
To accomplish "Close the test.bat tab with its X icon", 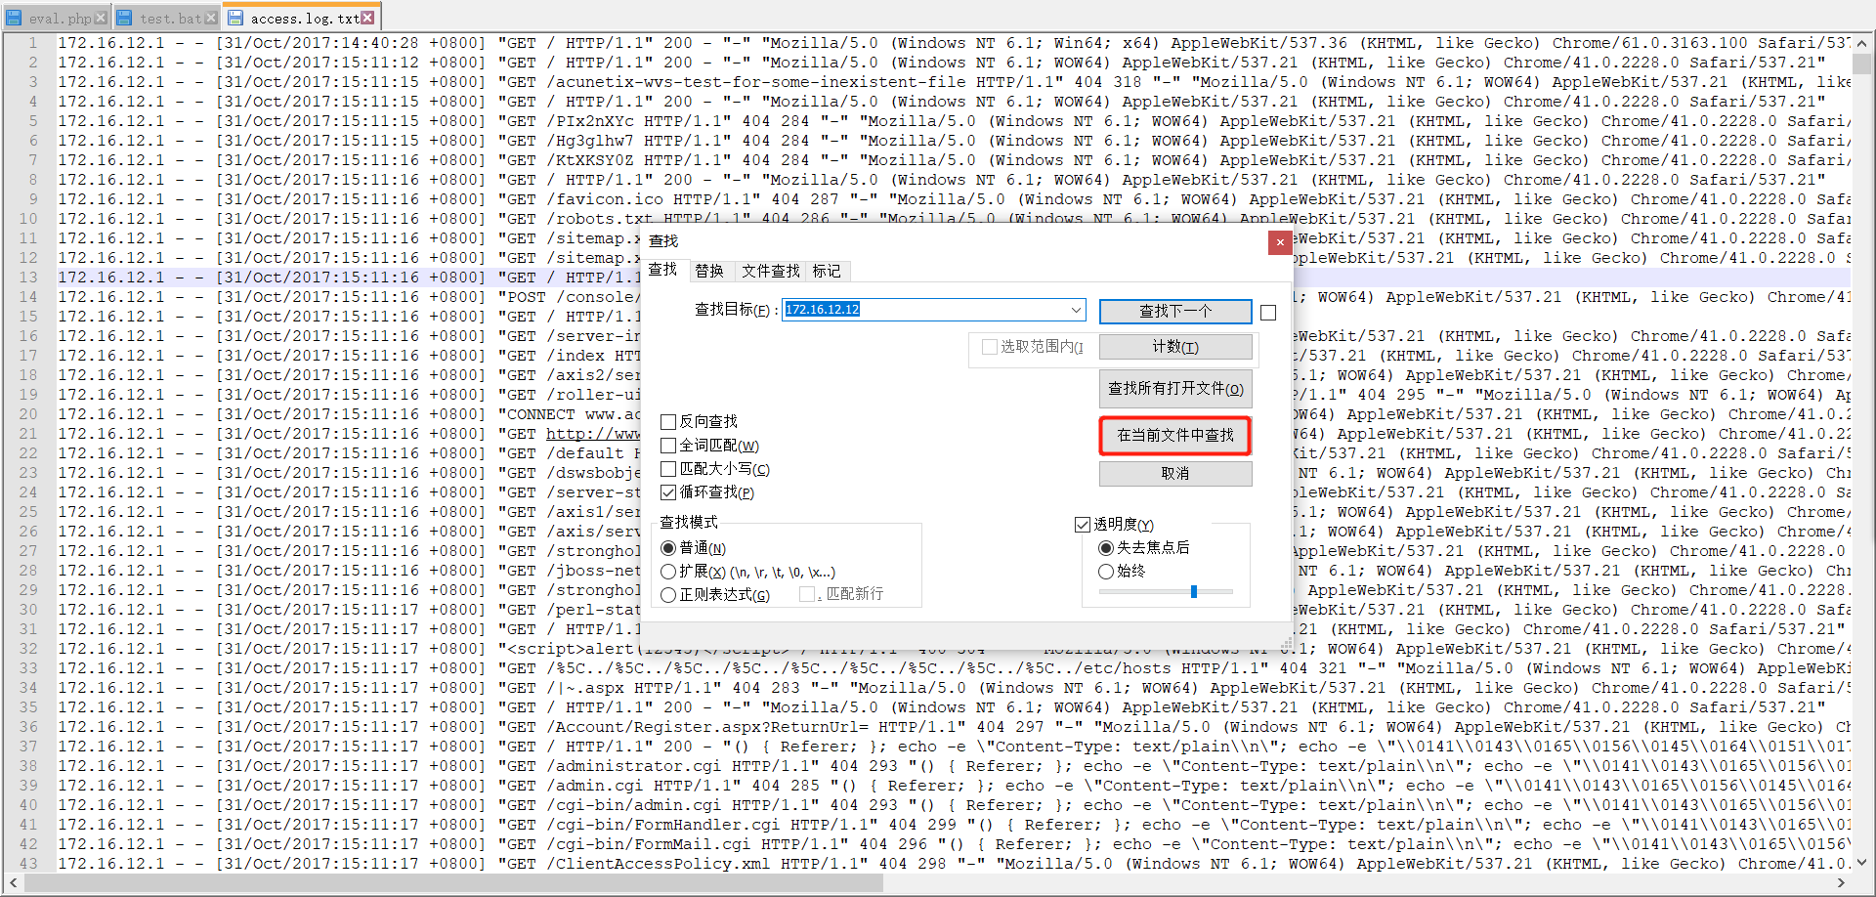I will [210, 18].
